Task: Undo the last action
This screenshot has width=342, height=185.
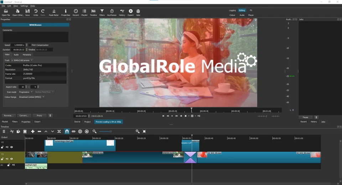Action: tap(36, 12)
